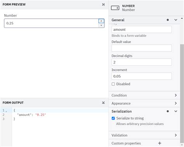Expand the Condition section
The image size is (184, 147).
click(144, 95)
